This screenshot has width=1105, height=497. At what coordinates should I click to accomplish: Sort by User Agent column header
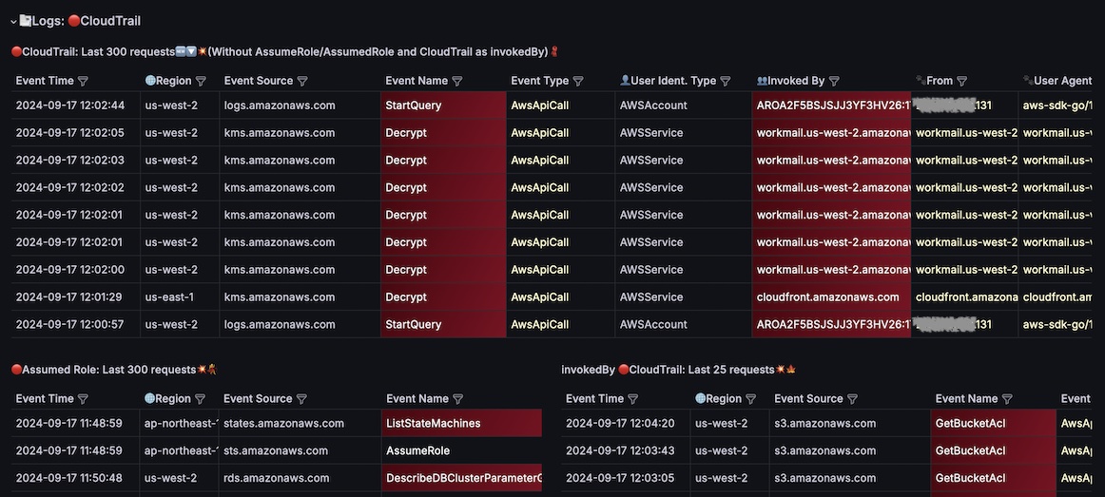coord(1062,82)
